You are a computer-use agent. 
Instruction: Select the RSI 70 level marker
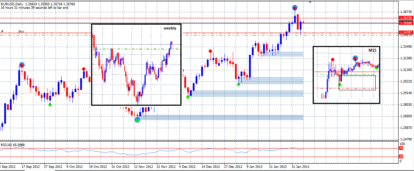click(401, 149)
